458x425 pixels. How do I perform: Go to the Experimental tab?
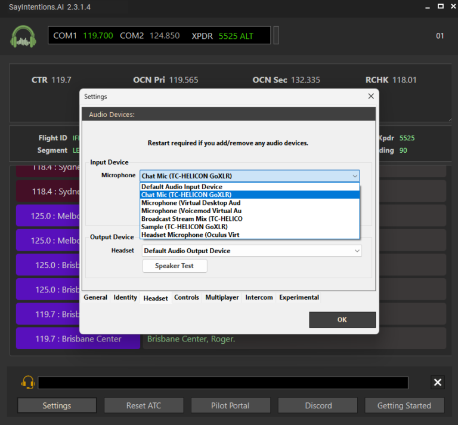tap(299, 297)
